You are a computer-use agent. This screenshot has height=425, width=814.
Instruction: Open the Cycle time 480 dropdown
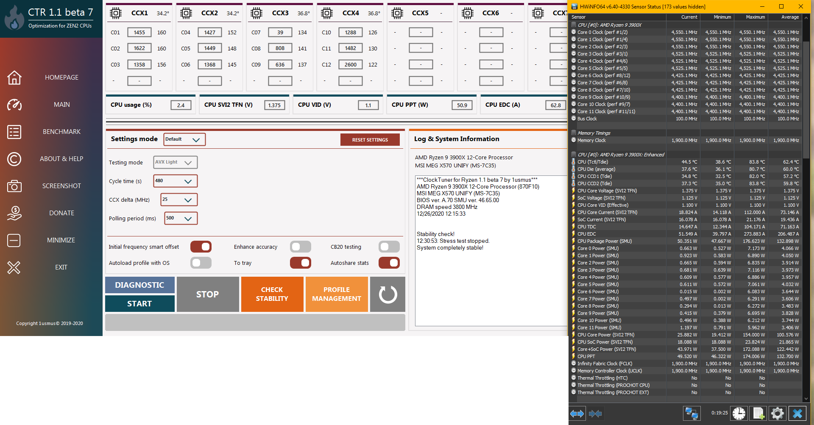[175, 181]
